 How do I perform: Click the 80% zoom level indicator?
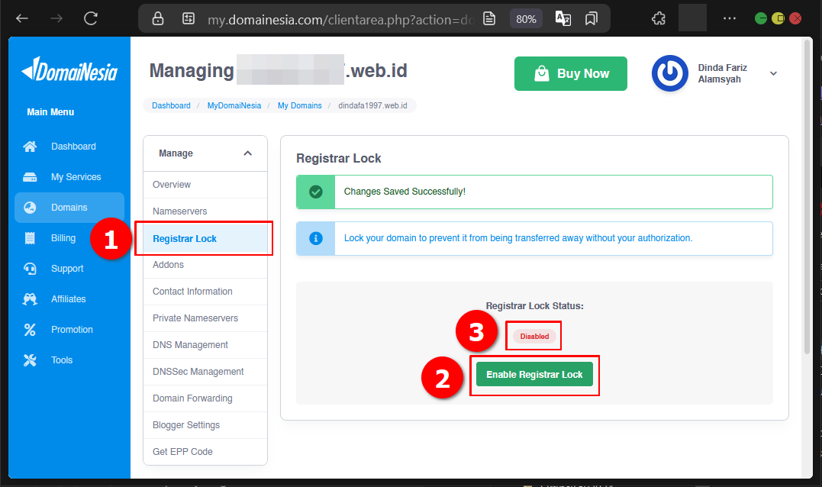[x=526, y=19]
